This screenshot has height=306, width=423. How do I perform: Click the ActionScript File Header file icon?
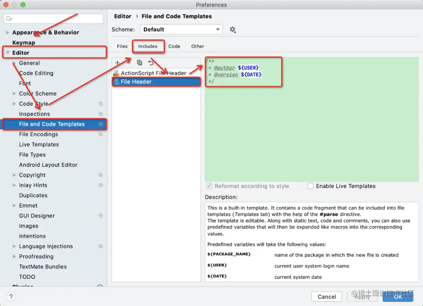click(116, 73)
